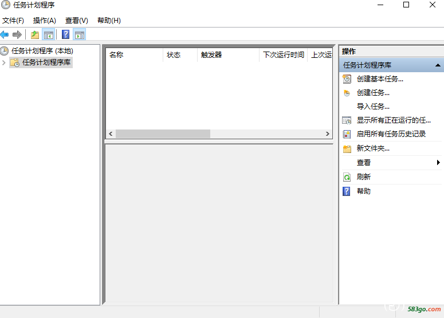The width and height of the screenshot is (444, 318).
Task: Click the 启用所有任务历史记录 icon
Action: pos(347,134)
